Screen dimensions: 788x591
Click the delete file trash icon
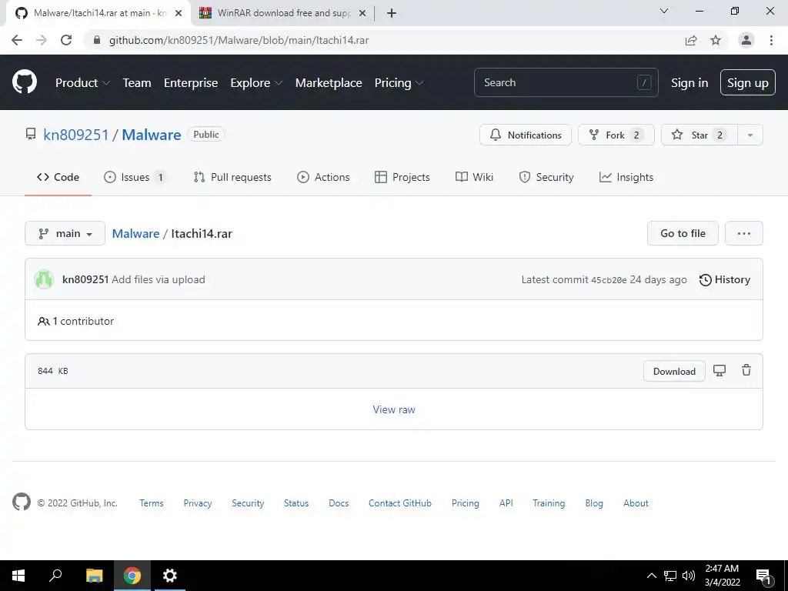point(746,370)
